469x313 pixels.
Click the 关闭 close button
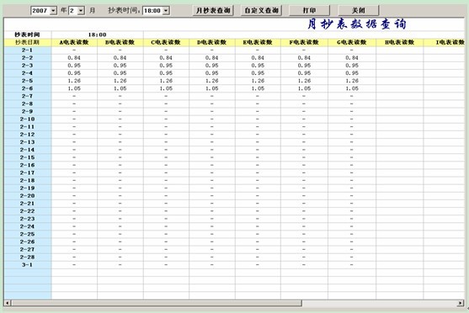[x=359, y=10]
